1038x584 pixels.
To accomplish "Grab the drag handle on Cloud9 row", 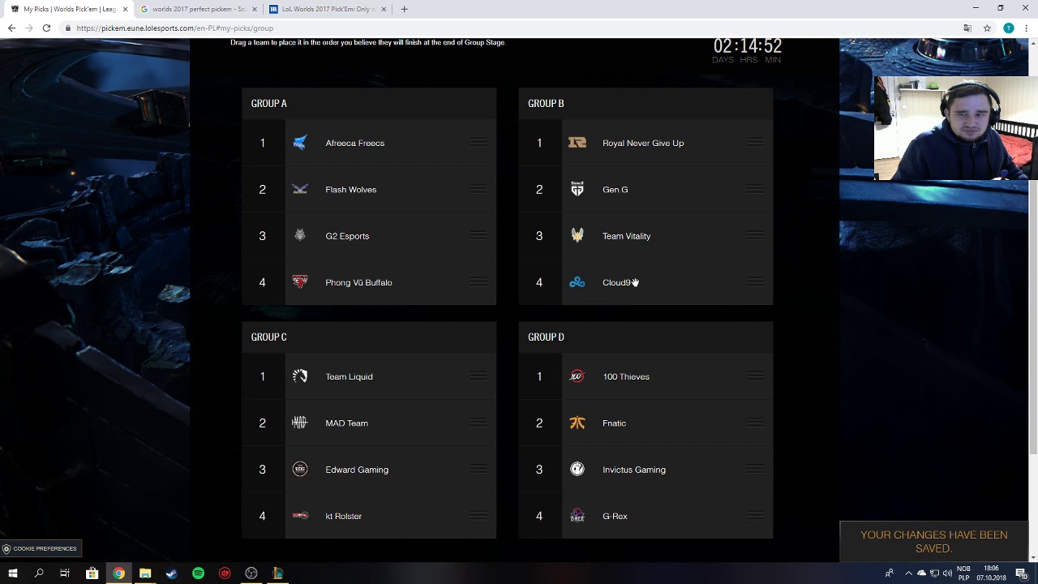I will (x=756, y=282).
